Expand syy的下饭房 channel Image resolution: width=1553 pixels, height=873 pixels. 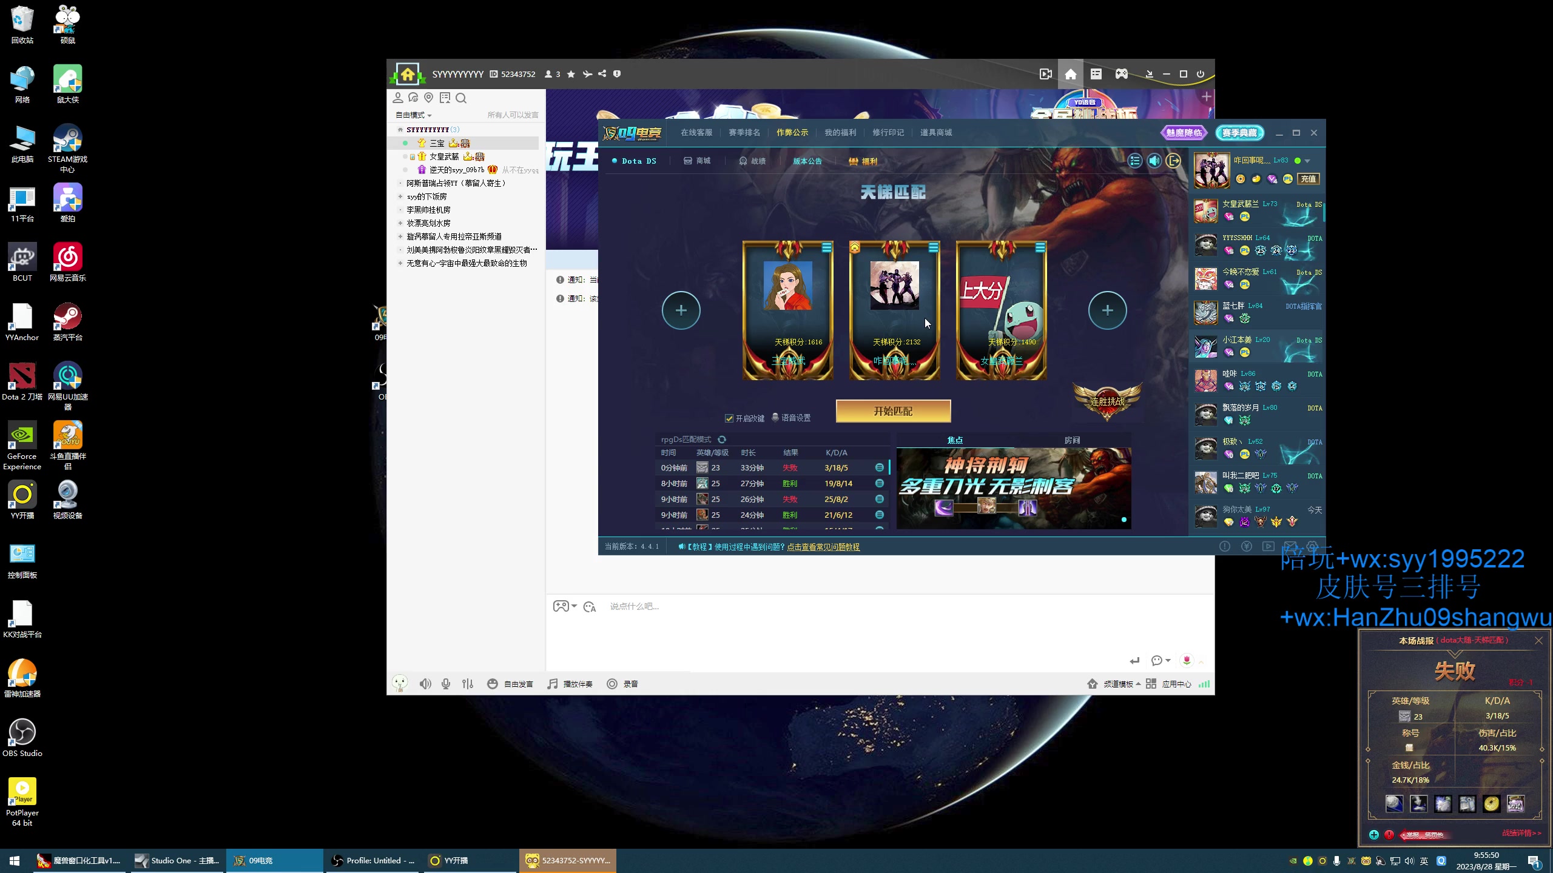pyautogui.click(x=400, y=196)
